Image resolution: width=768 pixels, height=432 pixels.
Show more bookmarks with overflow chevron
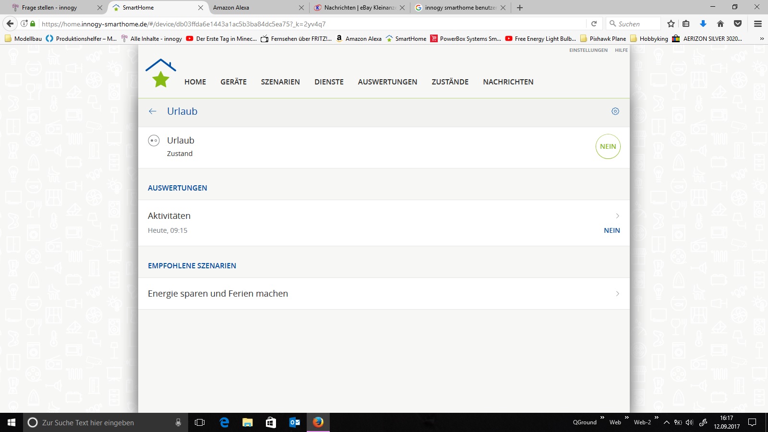point(761,39)
